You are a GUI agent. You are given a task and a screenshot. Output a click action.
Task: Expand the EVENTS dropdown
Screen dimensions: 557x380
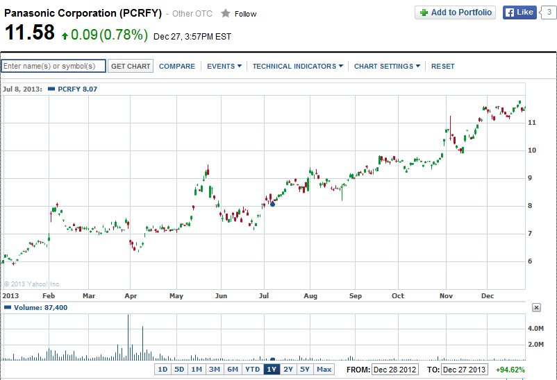224,67
